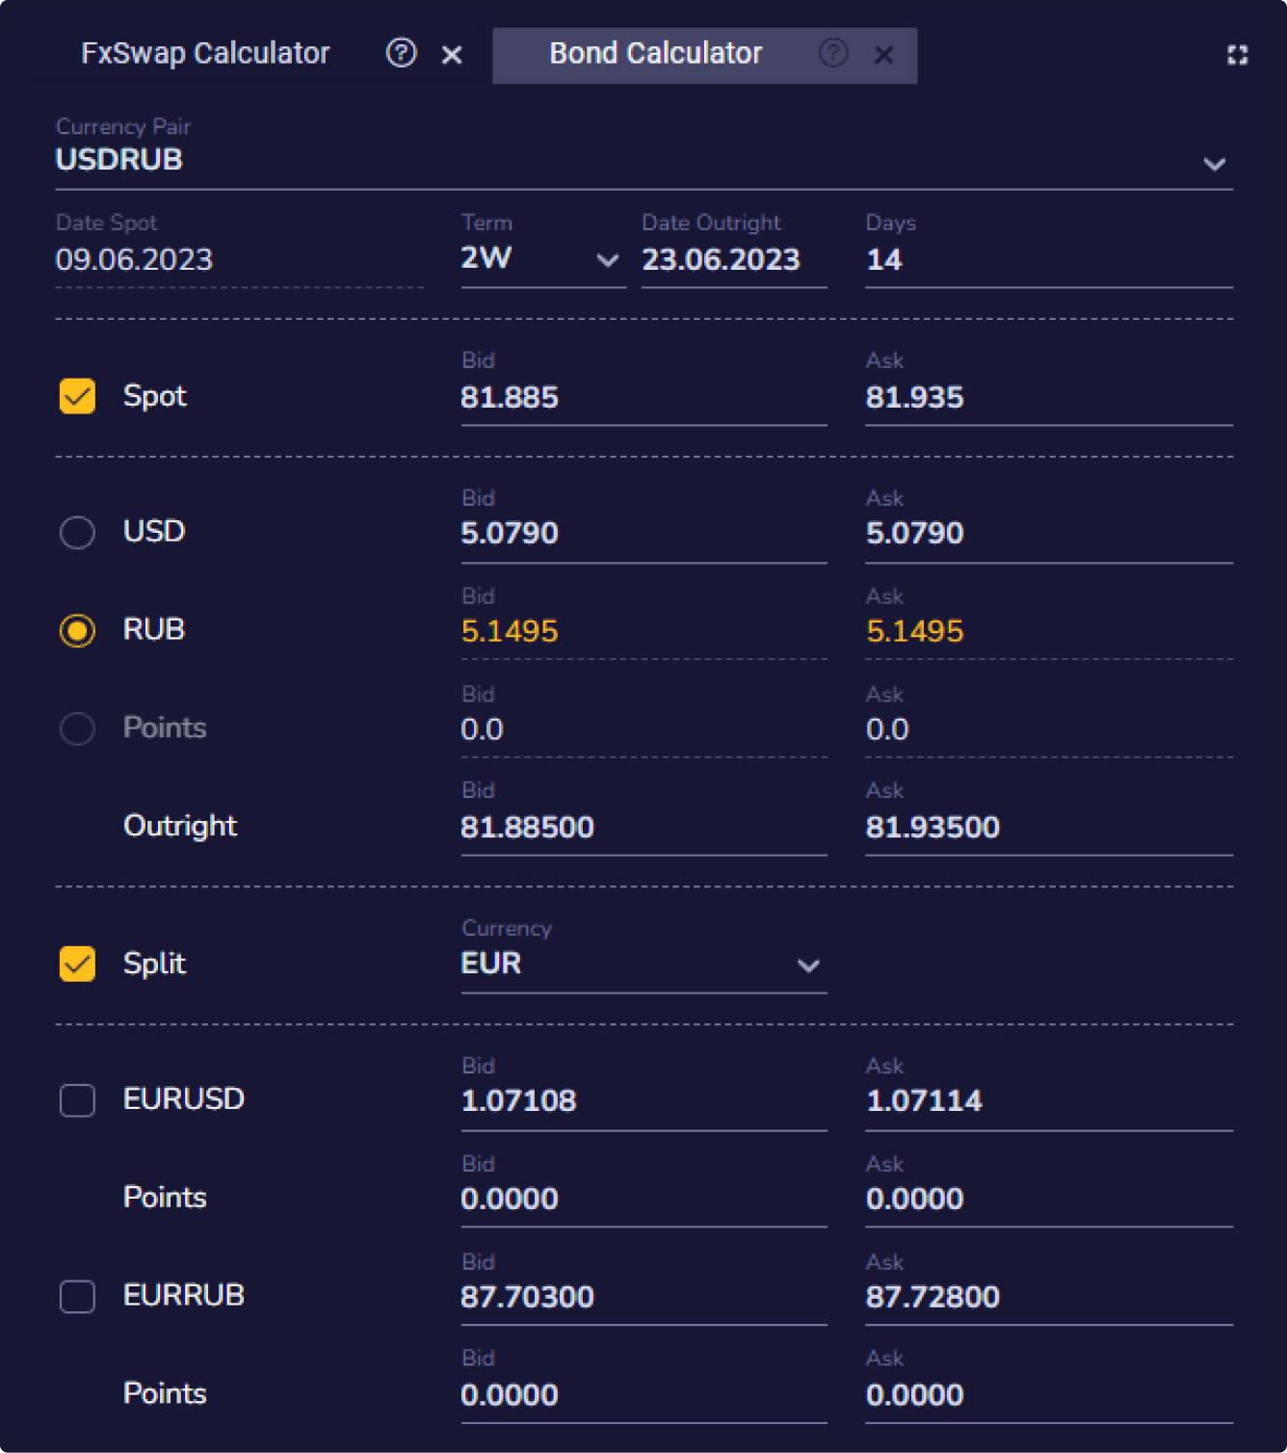This screenshot has height=1453, width=1287.
Task: Uncheck the Spot checkbox
Action: [x=77, y=396]
